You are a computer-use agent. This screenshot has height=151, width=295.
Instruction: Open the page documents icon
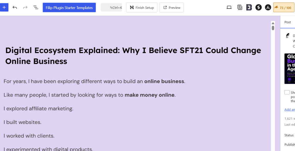240,7
